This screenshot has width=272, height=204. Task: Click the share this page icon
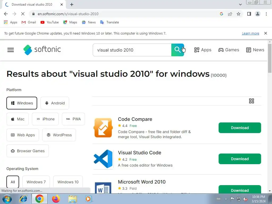click(230, 14)
